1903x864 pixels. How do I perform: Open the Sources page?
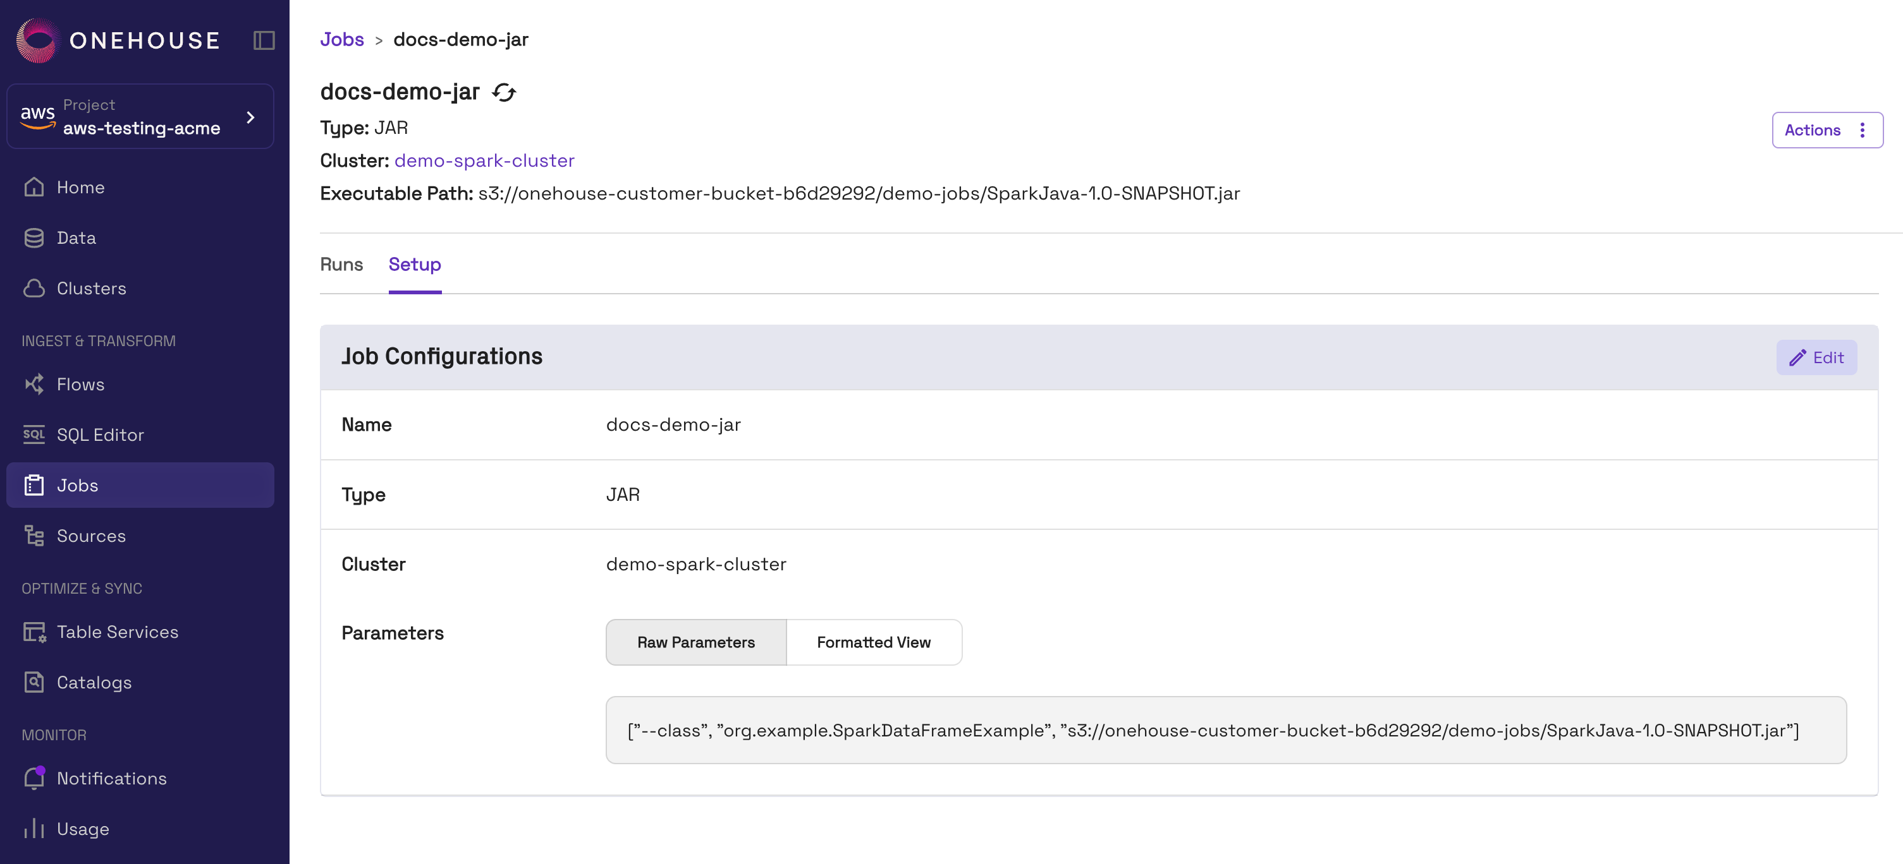click(x=91, y=536)
